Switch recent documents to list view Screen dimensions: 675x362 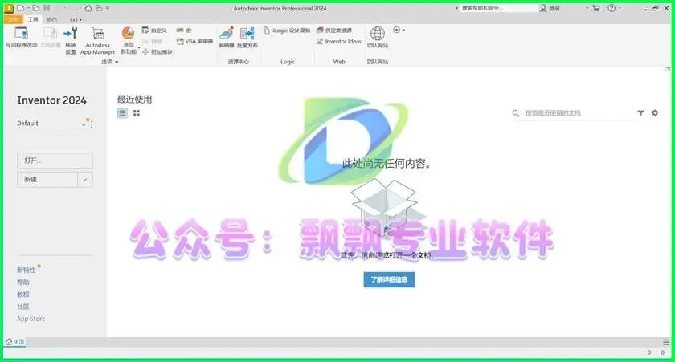click(x=122, y=113)
